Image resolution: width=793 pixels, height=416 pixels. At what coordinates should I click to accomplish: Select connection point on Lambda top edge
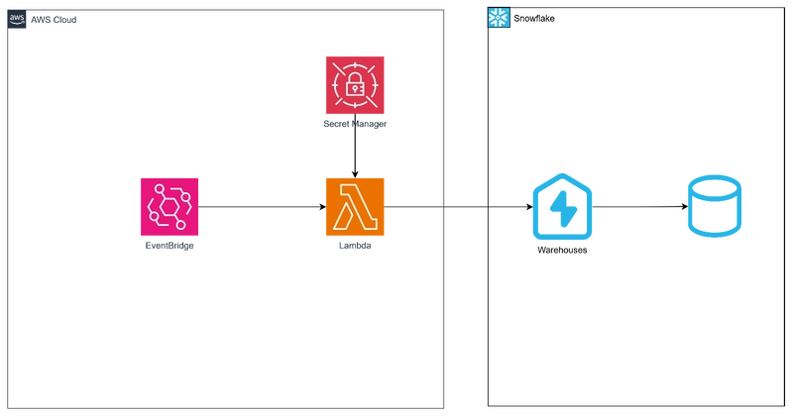354,175
